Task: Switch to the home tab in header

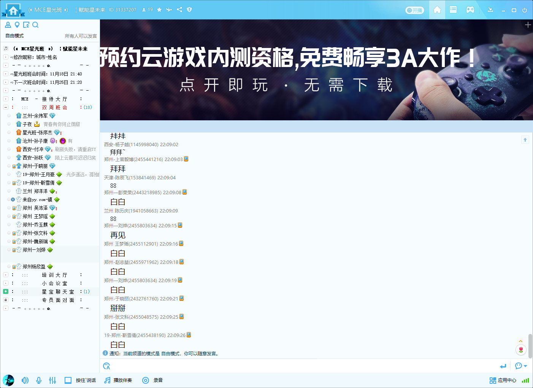Action: [x=437, y=10]
